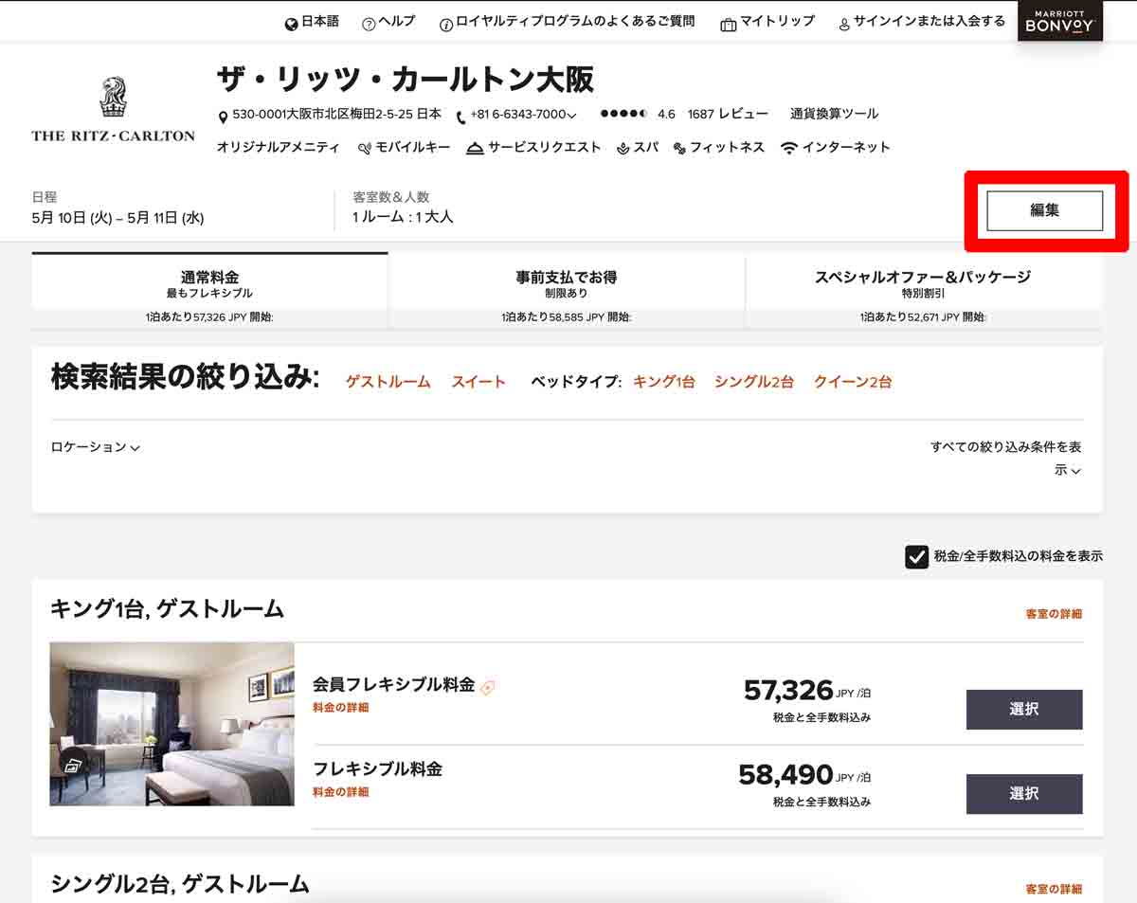Open ロイヤルティプログラムのよくあるご質問
Image resolution: width=1137 pixels, height=903 pixels.
click(575, 21)
